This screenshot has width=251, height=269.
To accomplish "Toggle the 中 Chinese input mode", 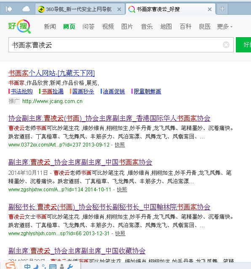I will pyautogui.click(x=27, y=266).
